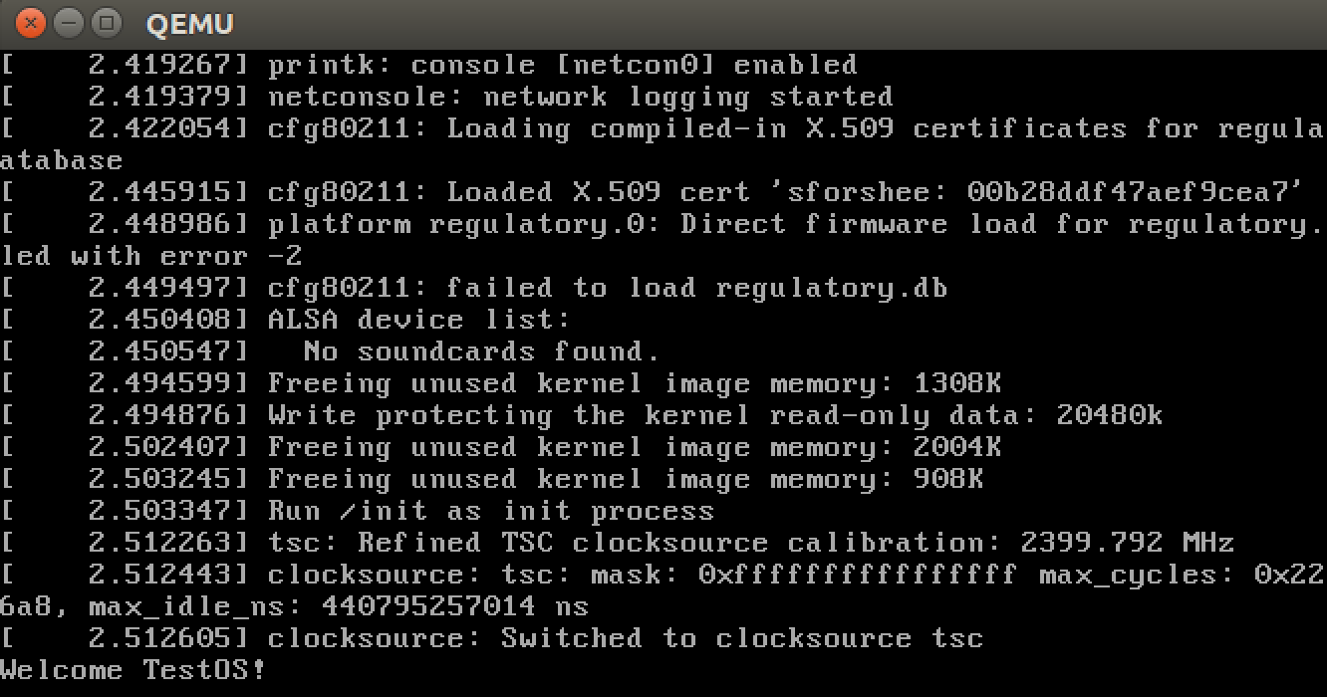1327x697 pixels.
Task: Click the 'memory: 1308K' log line
Action: pyautogui.click(x=501, y=383)
